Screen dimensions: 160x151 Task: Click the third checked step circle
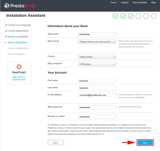click(x=131, y=16)
